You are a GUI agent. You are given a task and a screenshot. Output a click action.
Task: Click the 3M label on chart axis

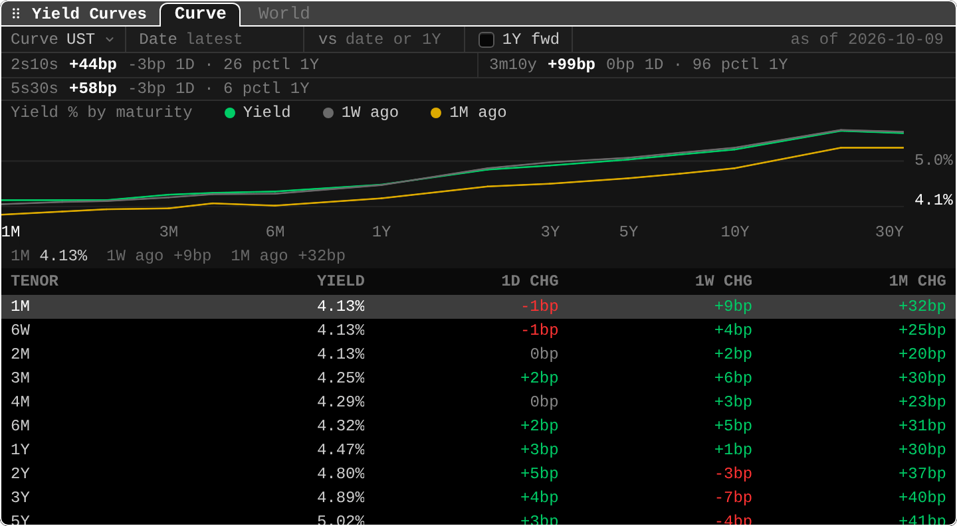click(x=169, y=232)
